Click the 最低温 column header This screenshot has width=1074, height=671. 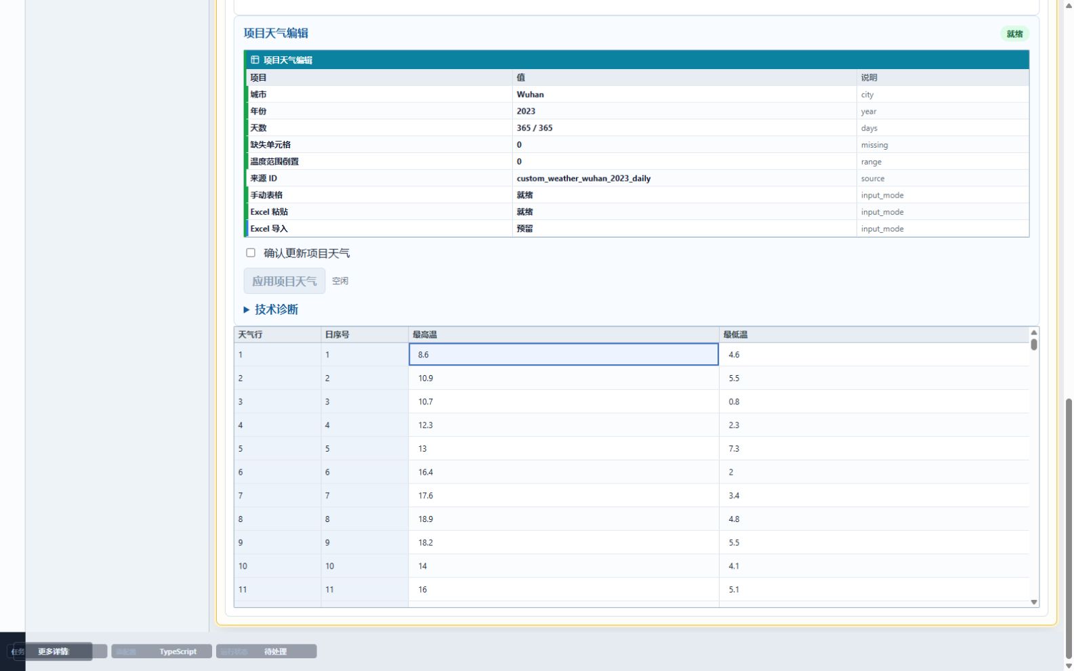coord(874,334)
